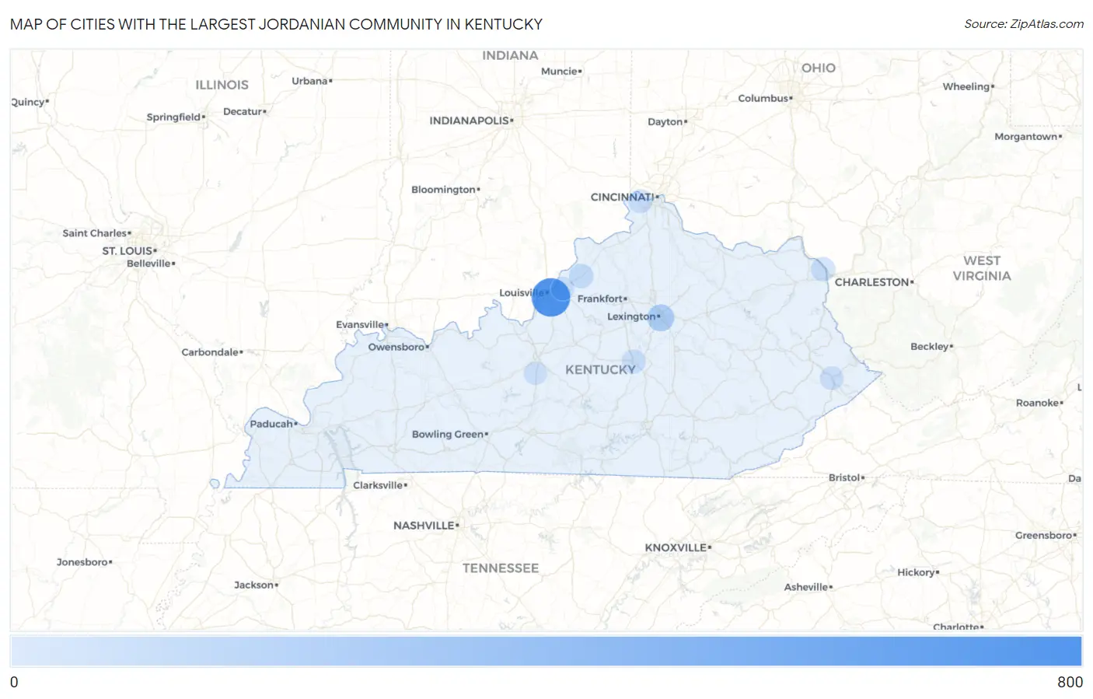1093x699 pixels.
Task: Click the far-east Kentucky bubble marker
Action: [x=832, y=378]
